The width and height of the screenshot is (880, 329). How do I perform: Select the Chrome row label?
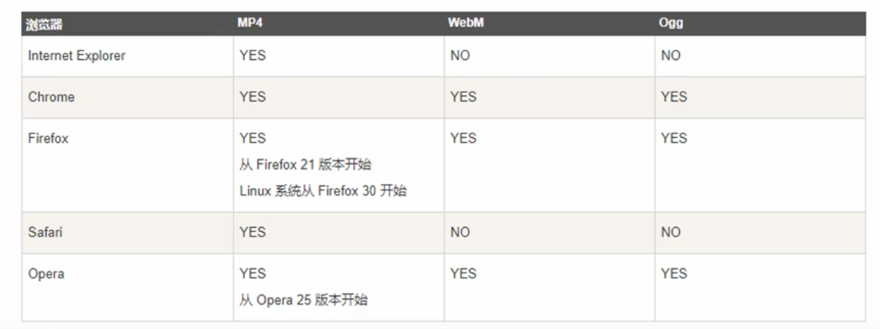point(51,97)
